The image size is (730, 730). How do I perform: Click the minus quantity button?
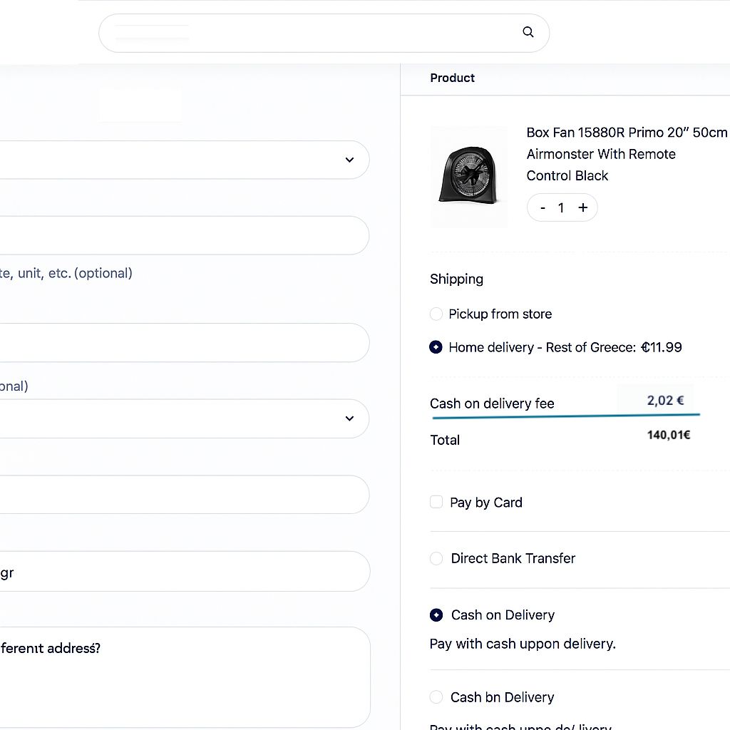click(543, 208)
